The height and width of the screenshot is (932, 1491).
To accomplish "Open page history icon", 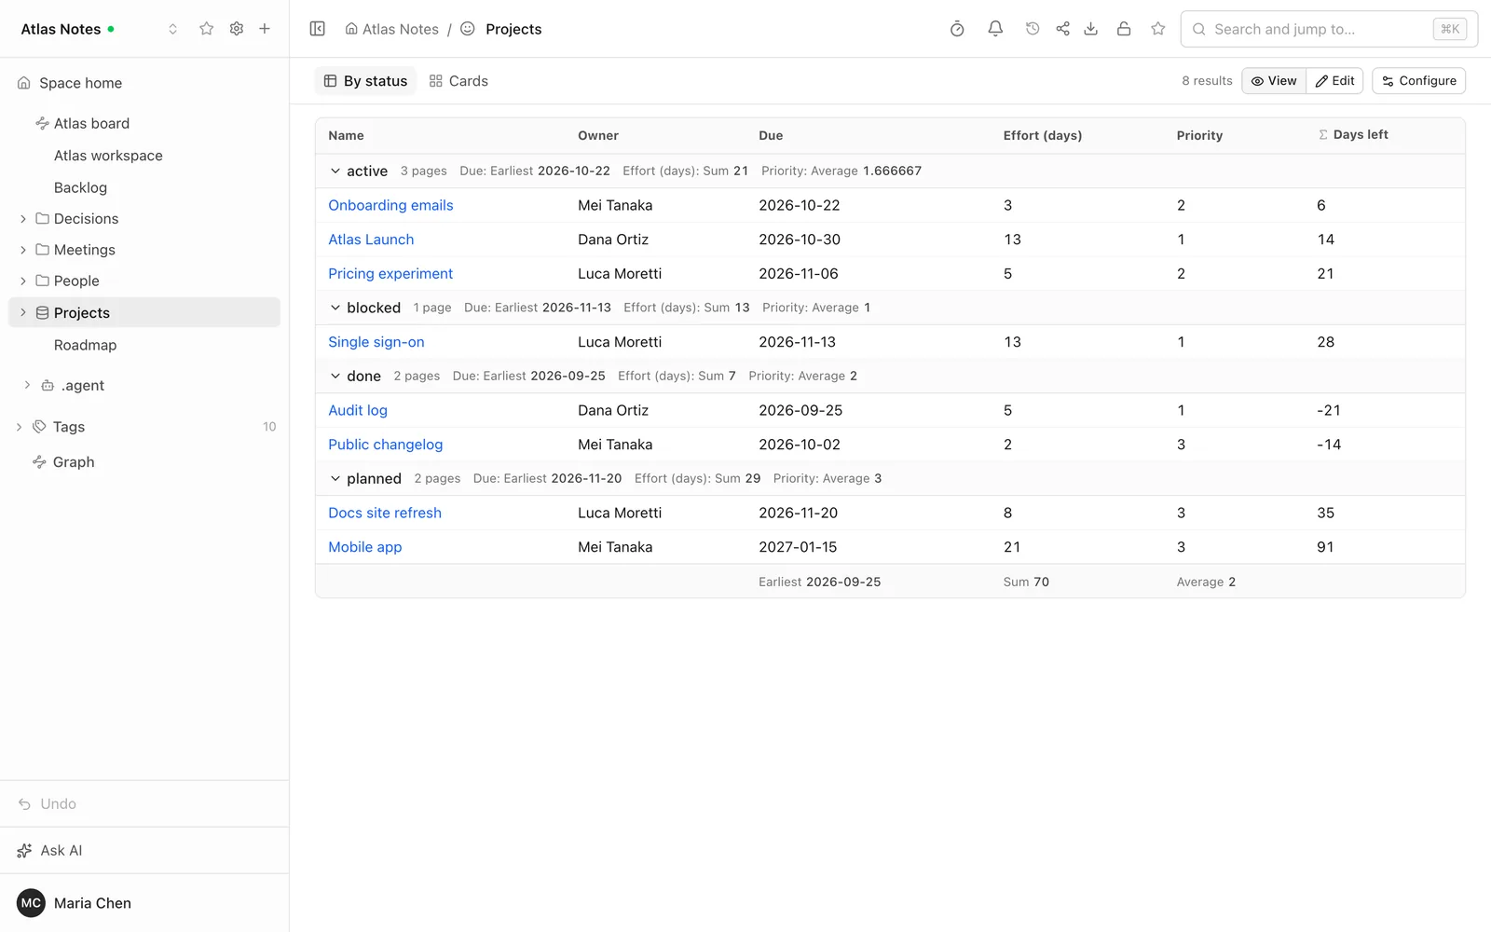I will click(1033, 29).
